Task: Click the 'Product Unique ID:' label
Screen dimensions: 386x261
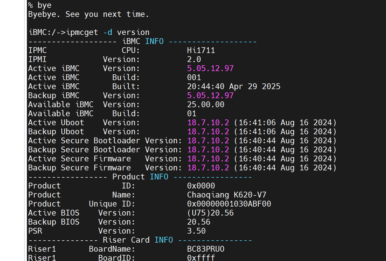Action: click(x=82, y=204)
